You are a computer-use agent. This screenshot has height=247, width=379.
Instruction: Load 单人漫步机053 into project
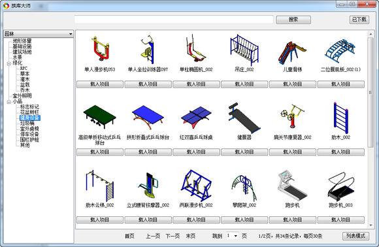[100, 84]
